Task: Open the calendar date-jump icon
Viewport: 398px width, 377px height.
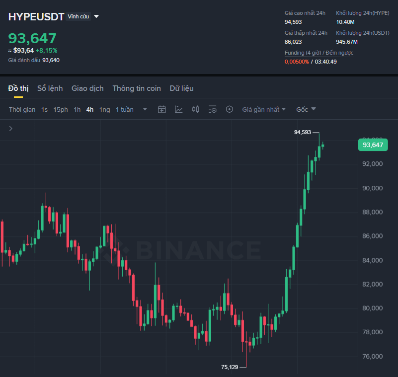Action: point(161,109)
